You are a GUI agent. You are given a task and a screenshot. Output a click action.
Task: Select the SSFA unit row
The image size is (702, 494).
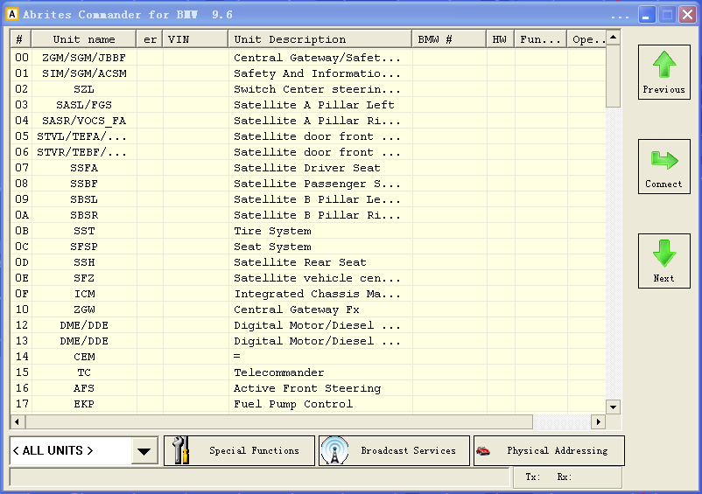[308, 168]
